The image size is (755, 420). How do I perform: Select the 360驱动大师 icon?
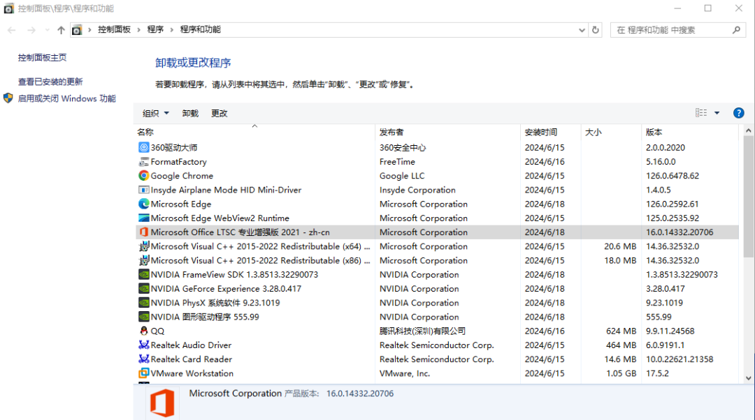[143, 147]
